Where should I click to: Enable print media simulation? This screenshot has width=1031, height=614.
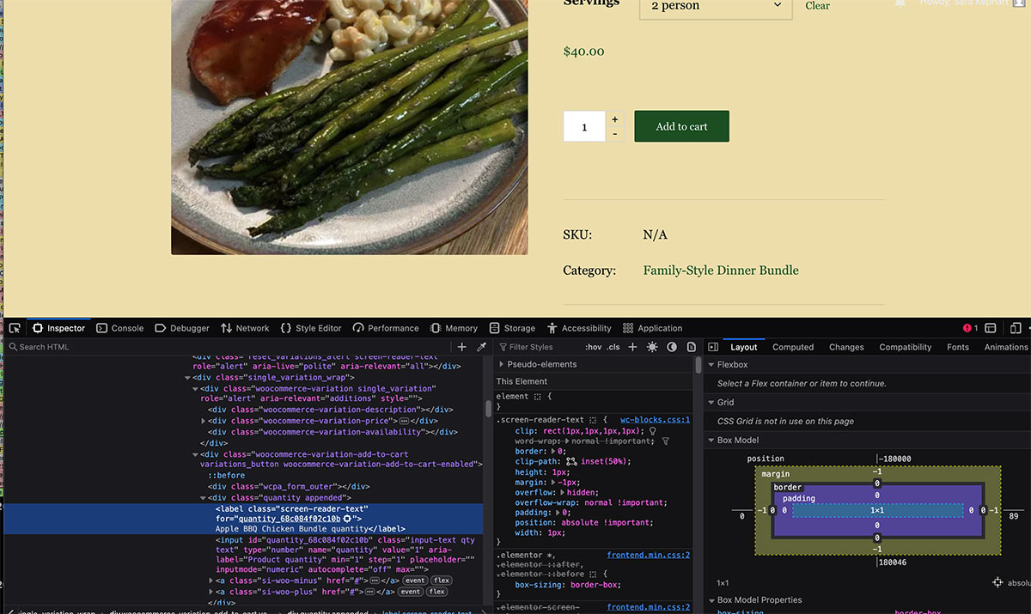[x=691, y=347]
